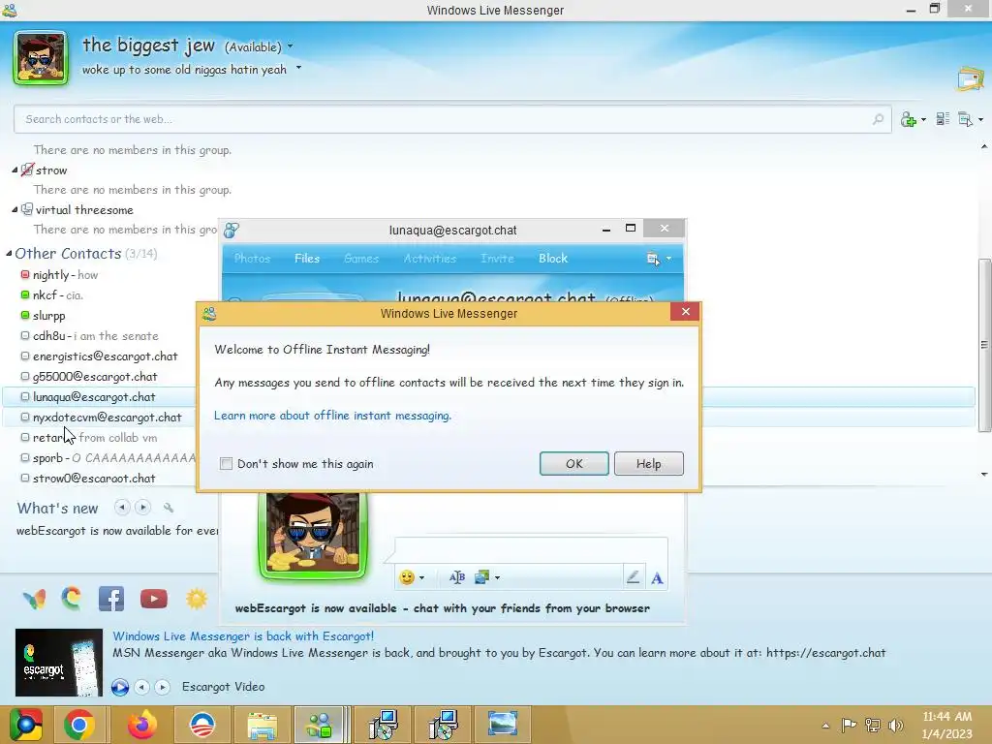
Task: Select the handwriting pen icon in chat
Action: point(633,577)
